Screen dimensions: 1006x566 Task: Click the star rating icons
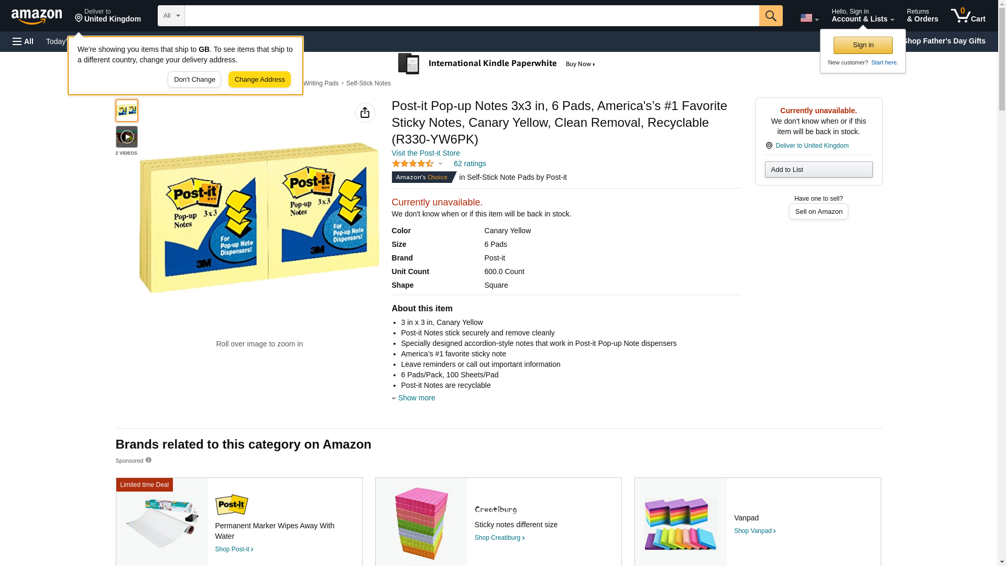click(x=413, y=164)
